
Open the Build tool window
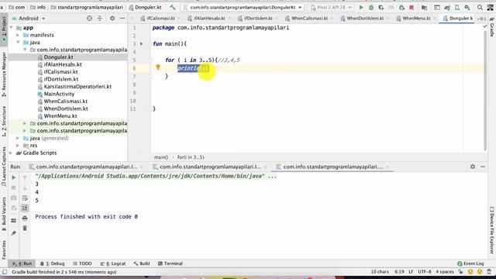[142, 263]
